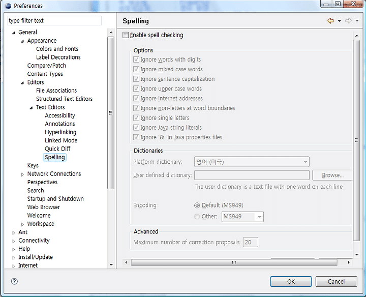The height and width of the screenshot is (297, 366).
Task: Toggle Ignore internet addresses
Action: pyautogui.click(x=136, y=98)
